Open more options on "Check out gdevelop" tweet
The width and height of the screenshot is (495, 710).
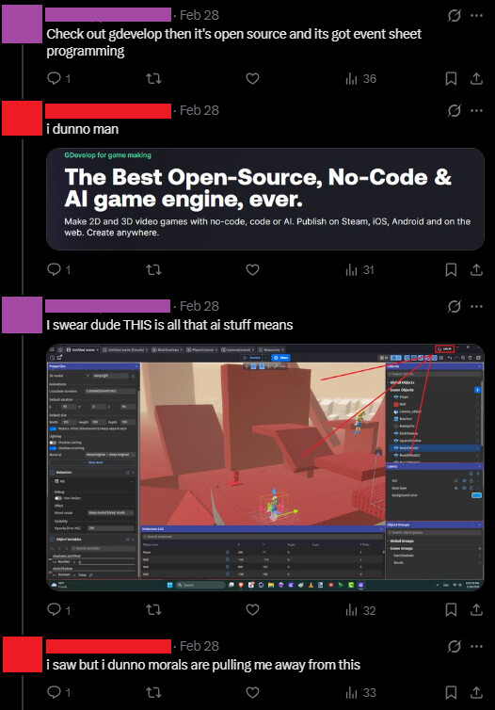(476, 16)
